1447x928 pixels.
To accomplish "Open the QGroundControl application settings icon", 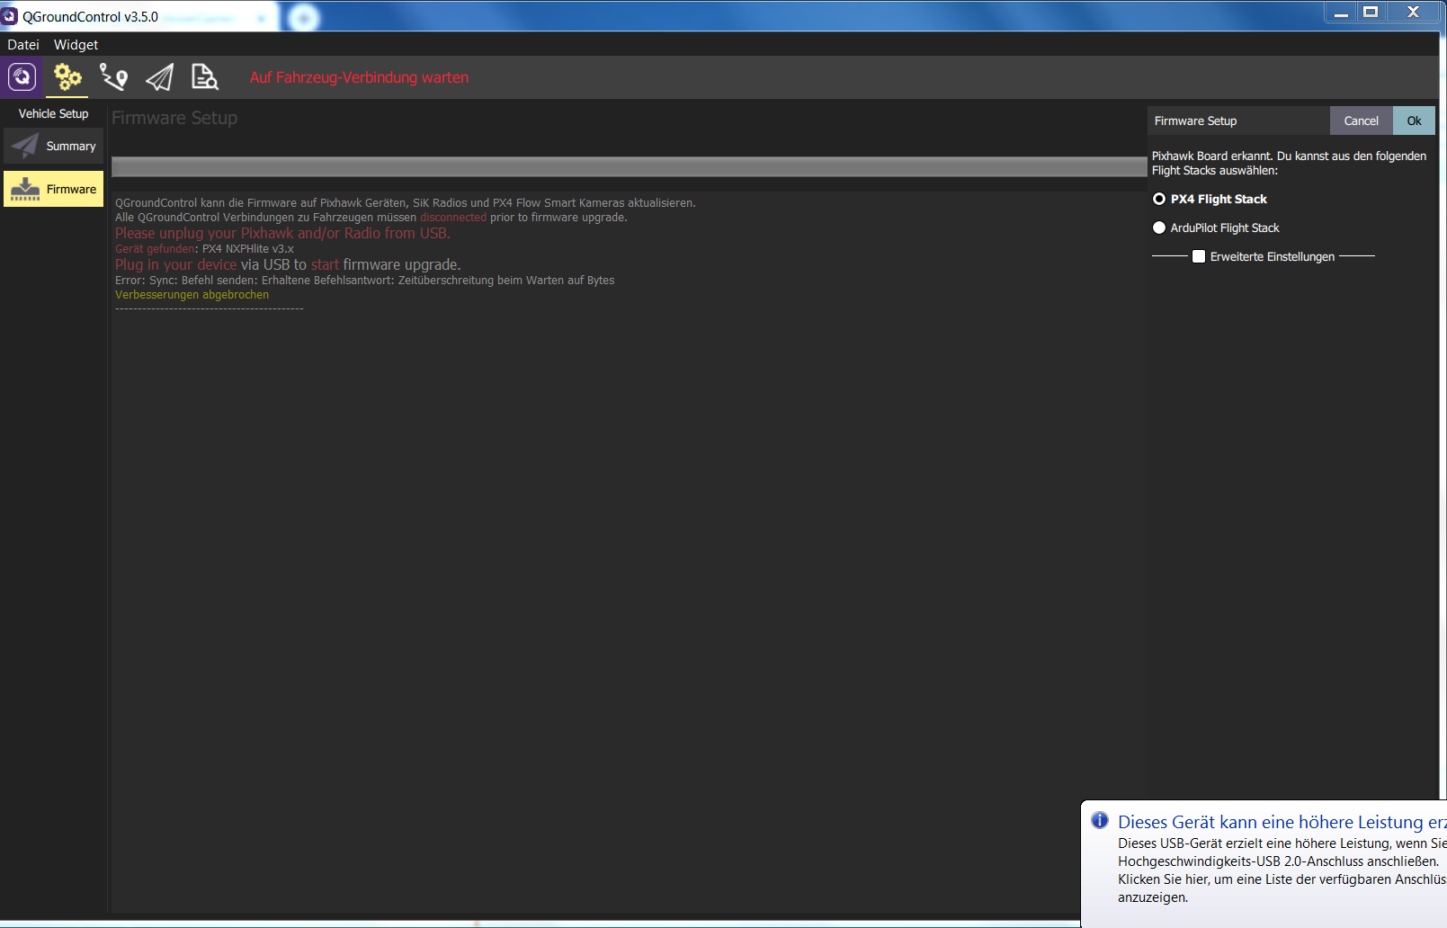I will tap(22, 77).
